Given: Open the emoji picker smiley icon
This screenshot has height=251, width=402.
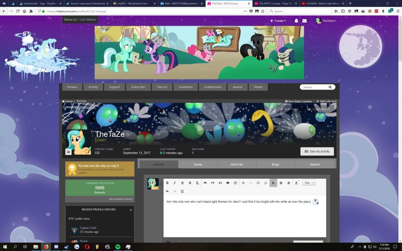Looking at the screenshot, I should [x=235, y=183].
